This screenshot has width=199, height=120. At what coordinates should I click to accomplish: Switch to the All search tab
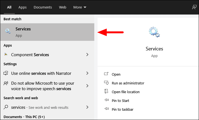tap(9, 7)
